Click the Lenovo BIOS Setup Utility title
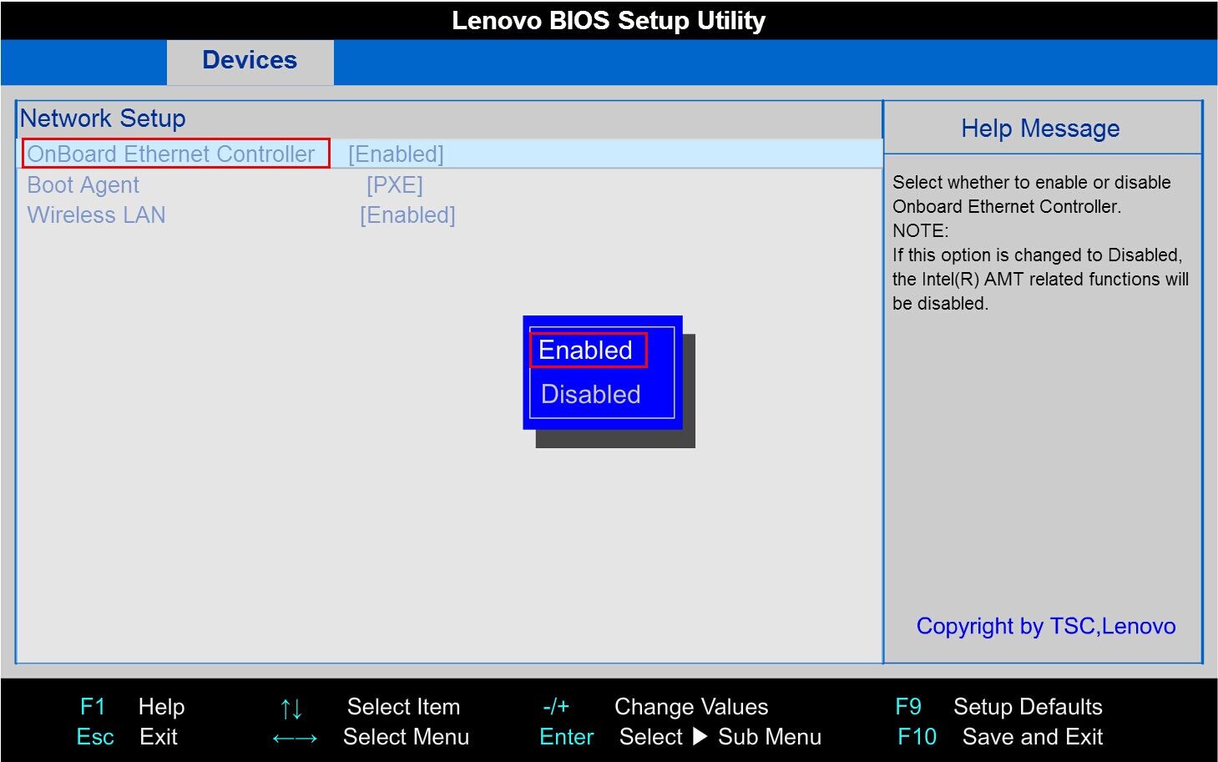1218x762 pixels. pos(609,20)
